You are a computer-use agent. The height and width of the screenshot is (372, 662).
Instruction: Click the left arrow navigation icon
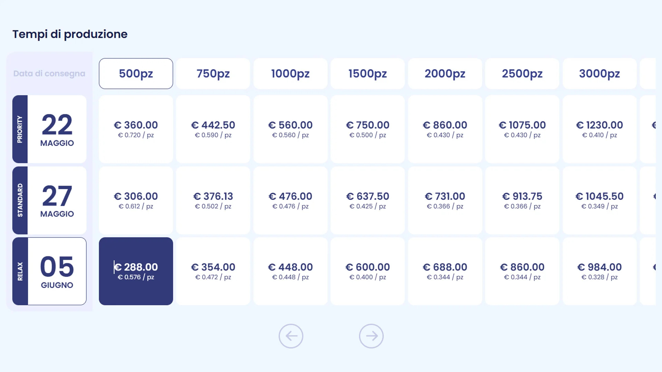coord(291,336)
